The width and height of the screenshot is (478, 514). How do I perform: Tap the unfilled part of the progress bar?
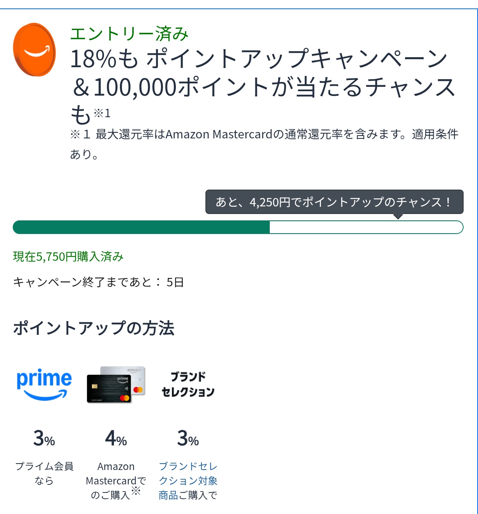pyautogui.click(x=366, y=227)
